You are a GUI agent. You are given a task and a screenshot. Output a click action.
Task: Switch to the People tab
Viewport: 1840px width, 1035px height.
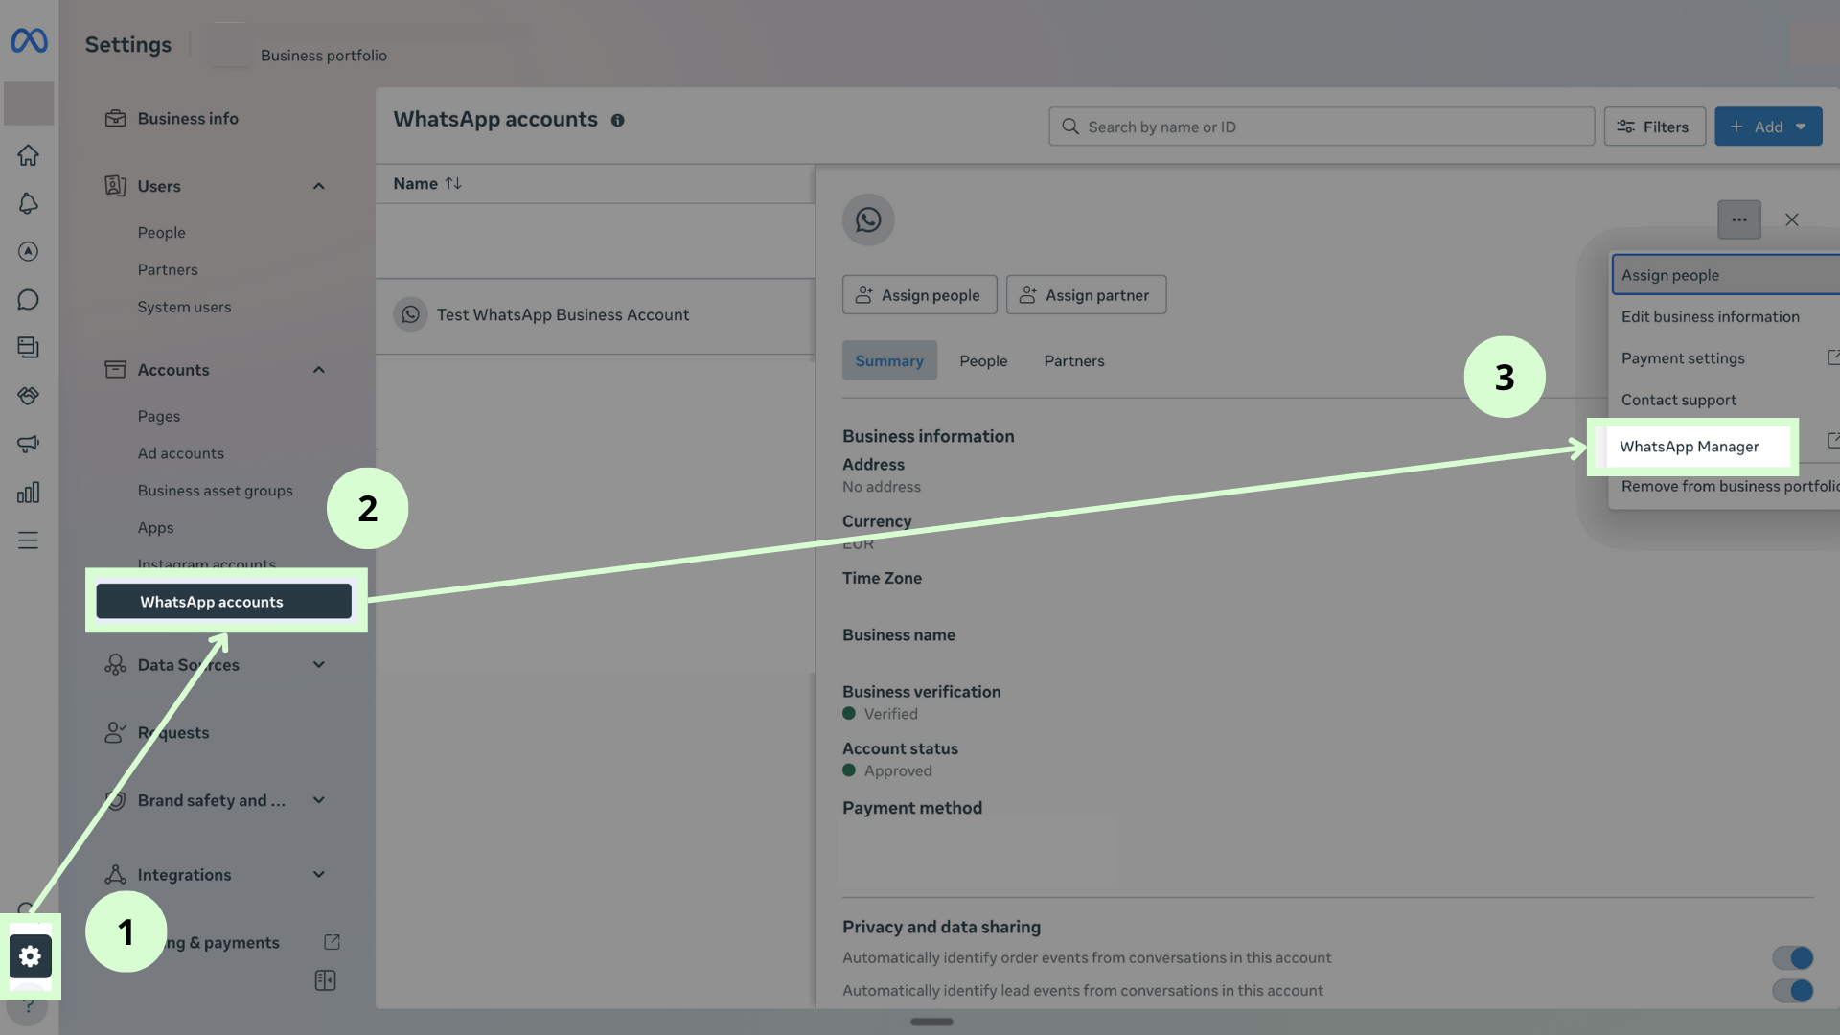click(983, 361)
